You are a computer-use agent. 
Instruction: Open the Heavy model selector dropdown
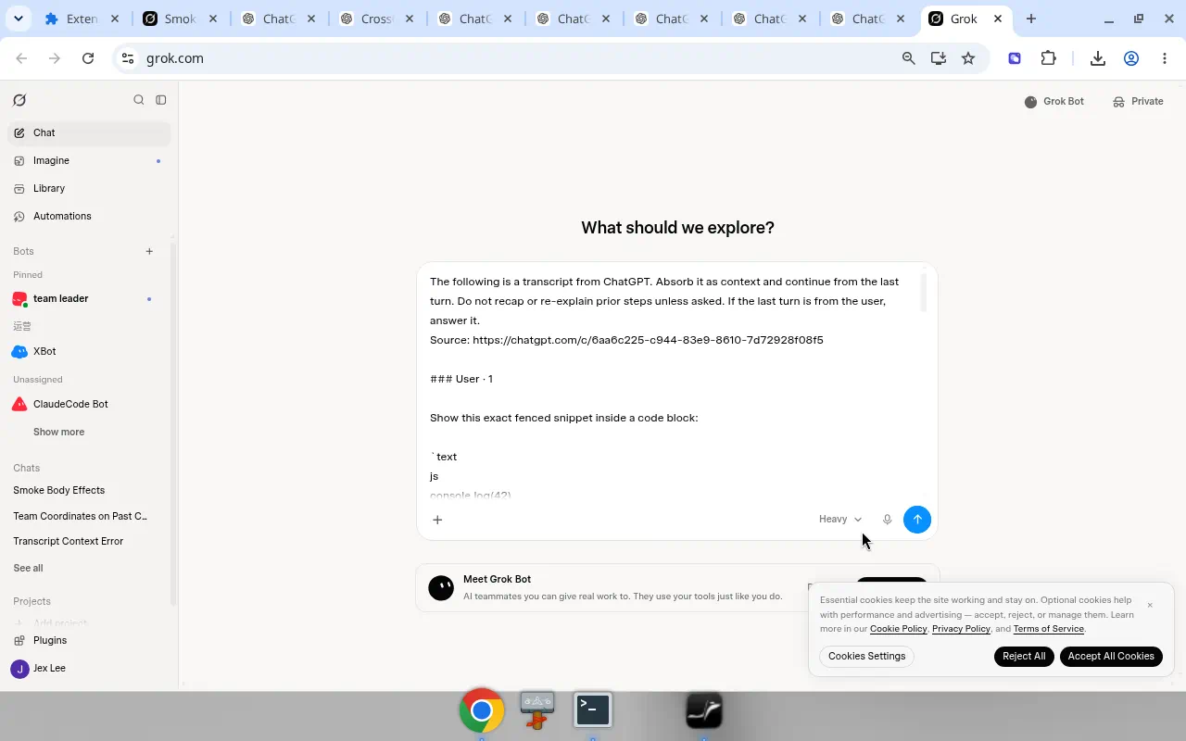point(840,520)
